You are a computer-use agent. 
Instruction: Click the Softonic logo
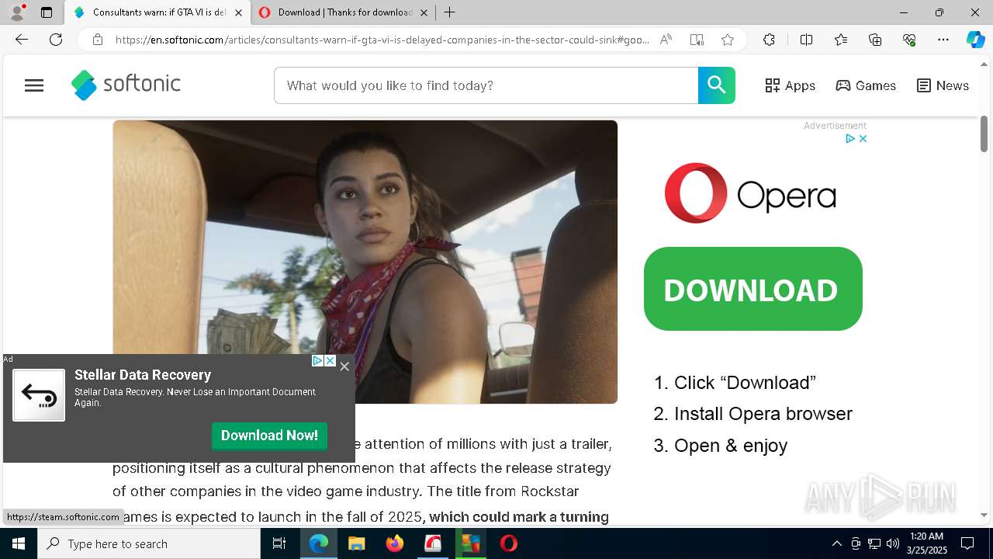click(x=126, y=85)
